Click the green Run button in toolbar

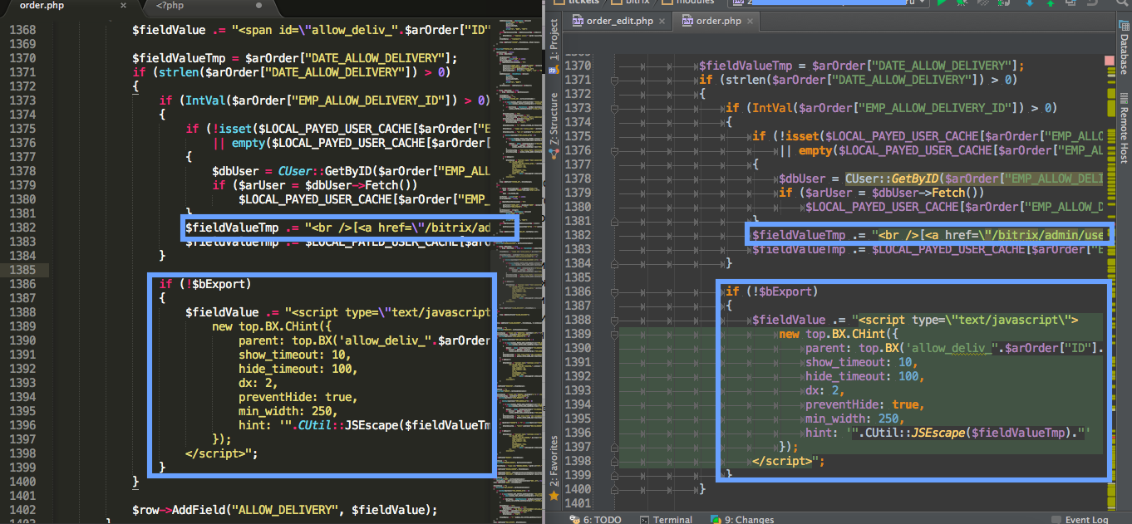(942, 2)
